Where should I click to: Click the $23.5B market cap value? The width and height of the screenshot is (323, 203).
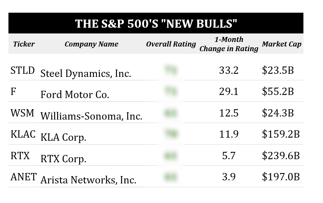click(x=278, y=70)
